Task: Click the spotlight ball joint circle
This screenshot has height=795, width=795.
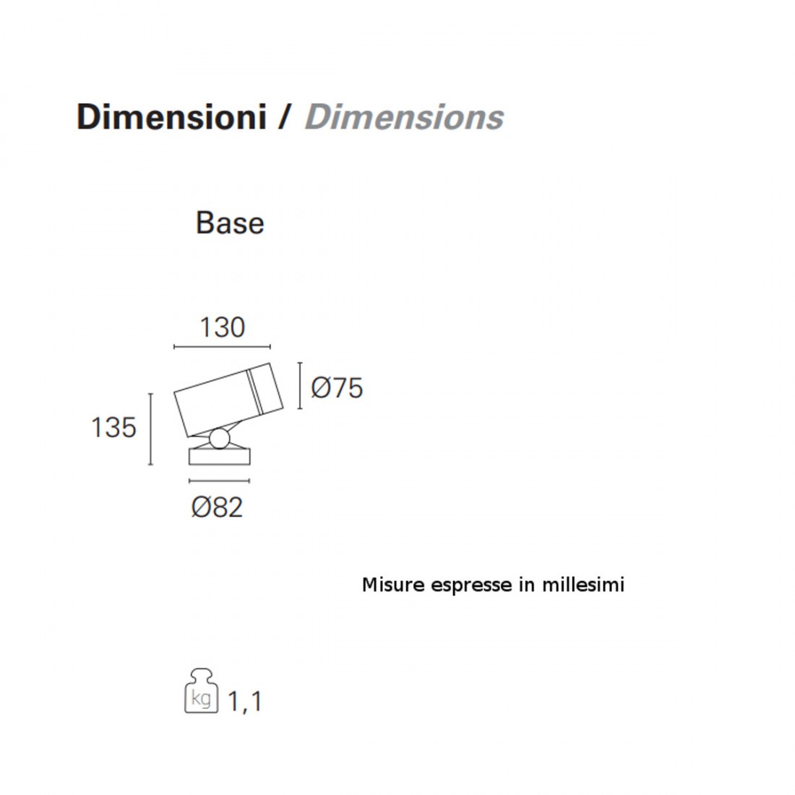Action: click(x=220, y=438)
